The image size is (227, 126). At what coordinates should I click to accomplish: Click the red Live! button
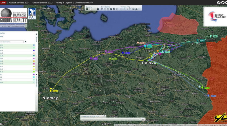[x=3, y=2]
